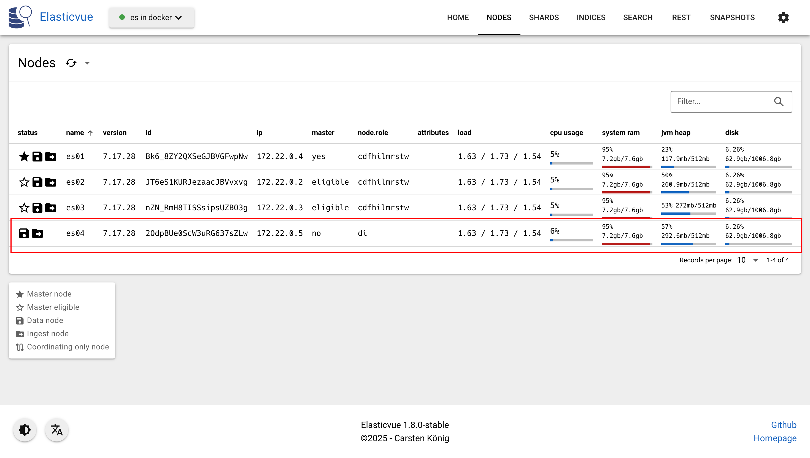
Task: Sort by the jvm heap column header
Action: [676, 133]
